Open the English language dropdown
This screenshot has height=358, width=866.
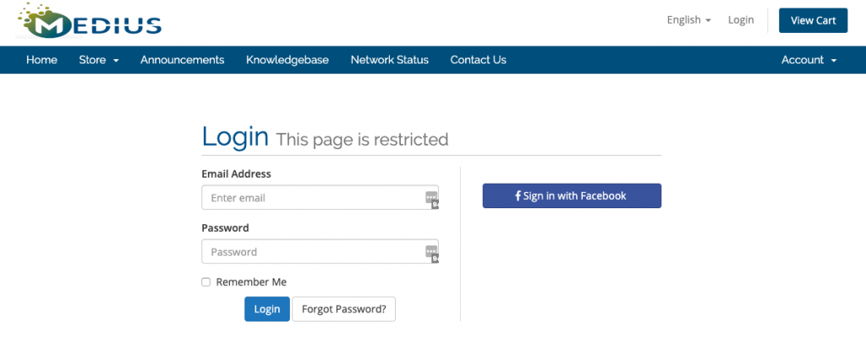click(688, 20)
